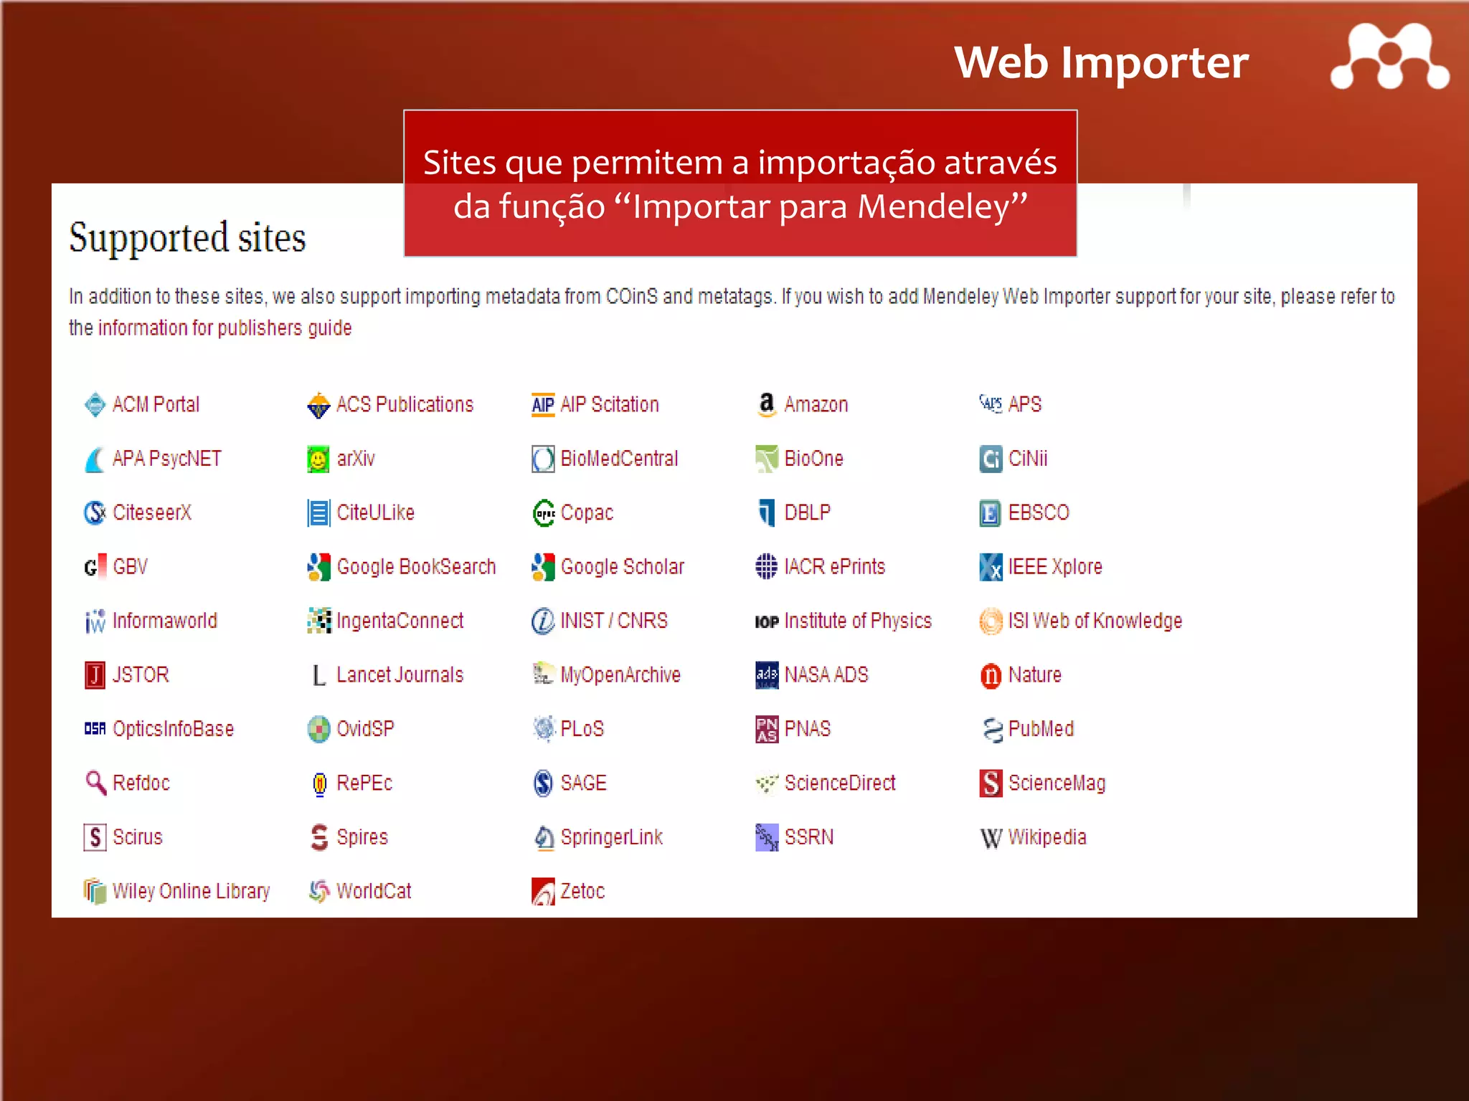This screenshot has height=1101, width=1469.
Task: Open the MyOpenArchive link
Action: 620,675
